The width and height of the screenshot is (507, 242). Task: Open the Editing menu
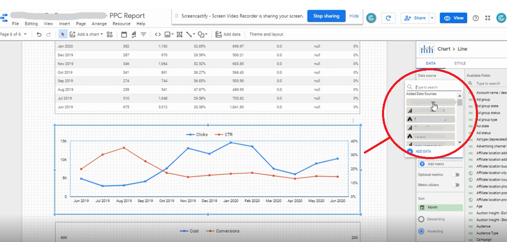[31, 24]
